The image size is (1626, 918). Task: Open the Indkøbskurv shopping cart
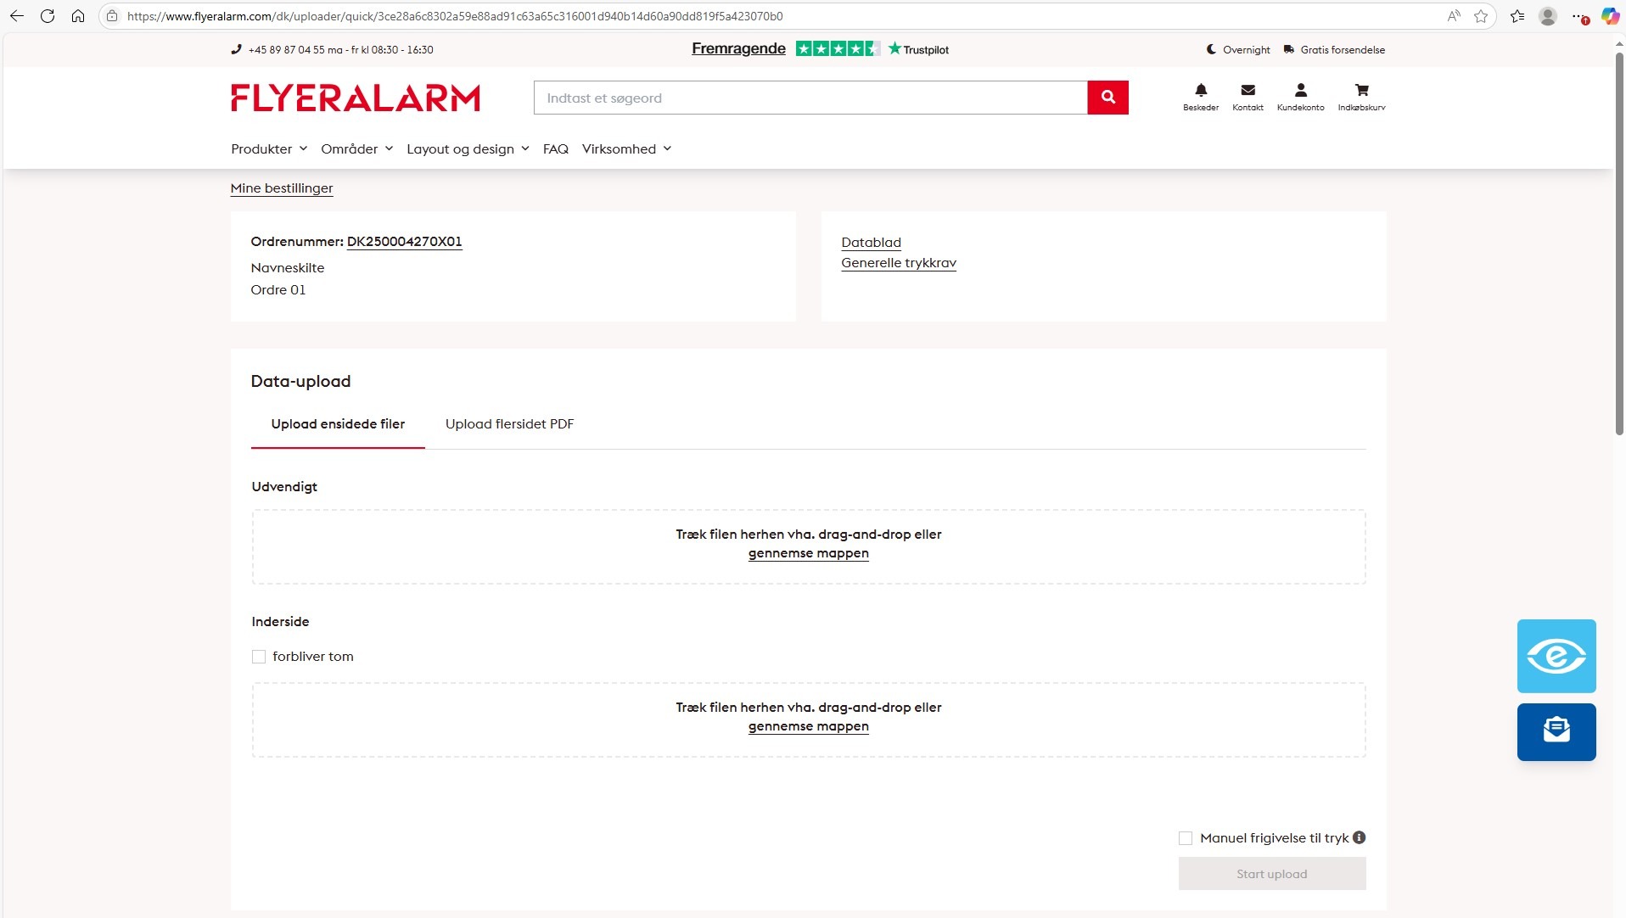tap(1361, 91)
